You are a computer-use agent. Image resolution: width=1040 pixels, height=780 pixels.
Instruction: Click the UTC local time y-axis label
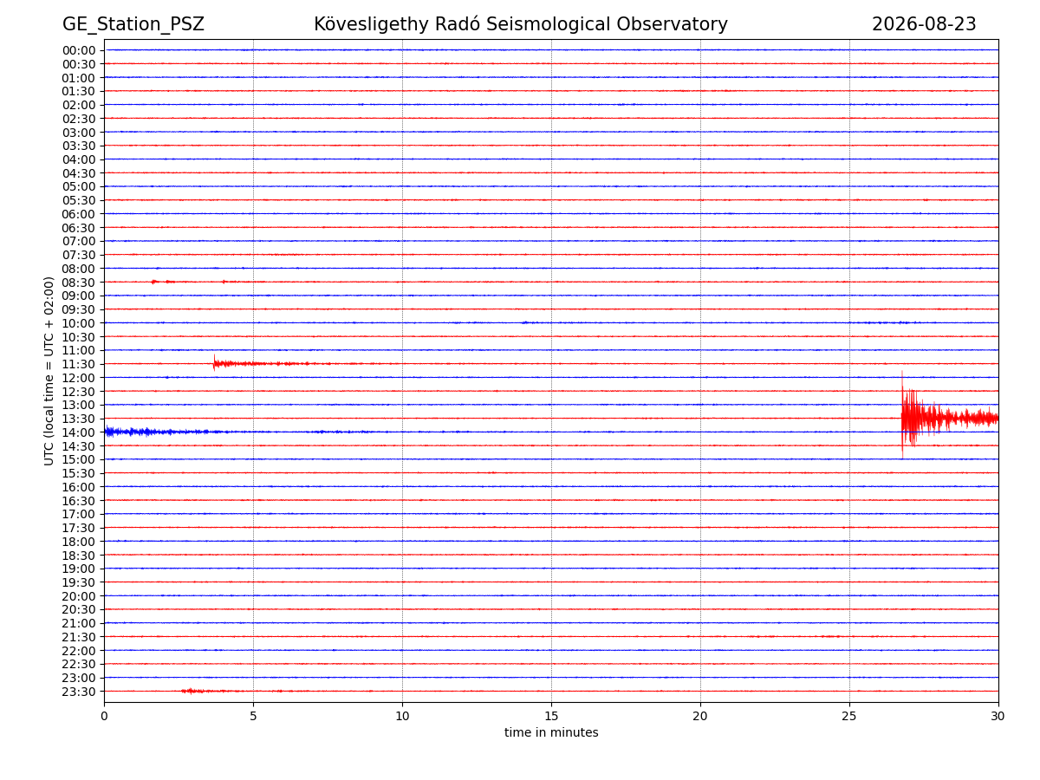[49, 371]
